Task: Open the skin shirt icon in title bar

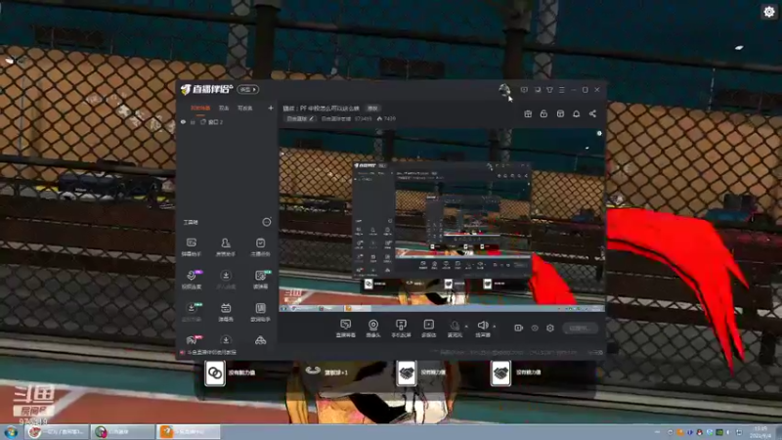Action: pyautogui.click(x=549, y=90)
